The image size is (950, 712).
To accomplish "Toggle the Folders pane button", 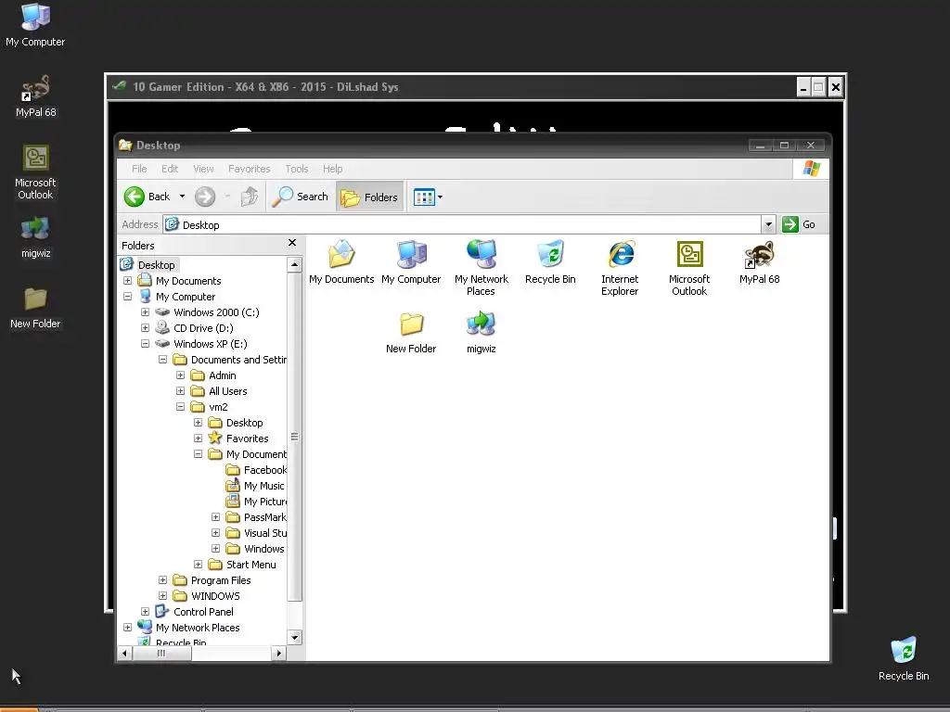I will (369, 197).
